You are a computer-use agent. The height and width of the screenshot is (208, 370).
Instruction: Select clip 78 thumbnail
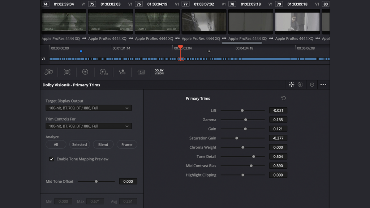coord(251,22)
